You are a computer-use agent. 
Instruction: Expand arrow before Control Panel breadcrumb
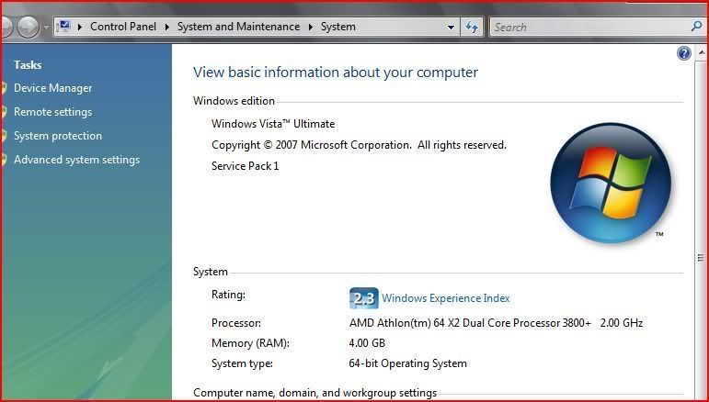(x=80, y=27)
